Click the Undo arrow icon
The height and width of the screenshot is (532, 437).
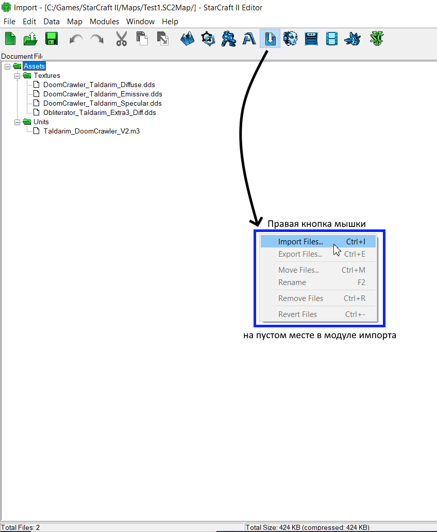point(76,39)
